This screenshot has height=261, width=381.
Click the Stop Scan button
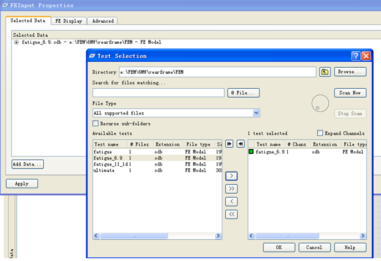pos(350,114)
